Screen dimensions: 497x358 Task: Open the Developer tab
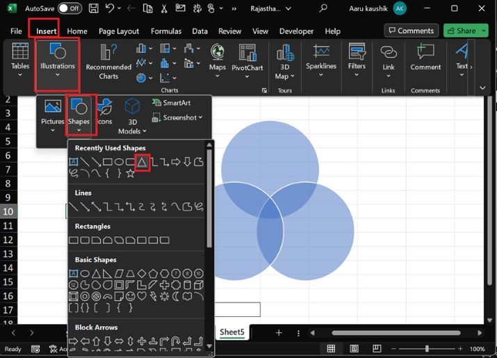[x=296, y=31]
